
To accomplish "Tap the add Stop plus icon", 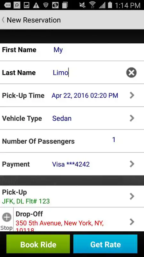I will click(7, 217).
